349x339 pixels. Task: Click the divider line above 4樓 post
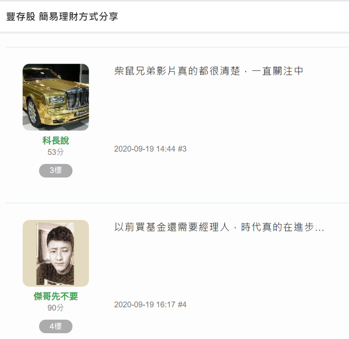(x=177, y=203)
